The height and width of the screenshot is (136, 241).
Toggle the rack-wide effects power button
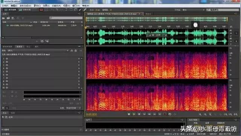3,108
